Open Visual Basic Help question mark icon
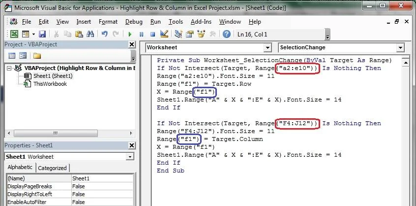Image resolution: width=416 pixels, height=206 pixels. 226,34
